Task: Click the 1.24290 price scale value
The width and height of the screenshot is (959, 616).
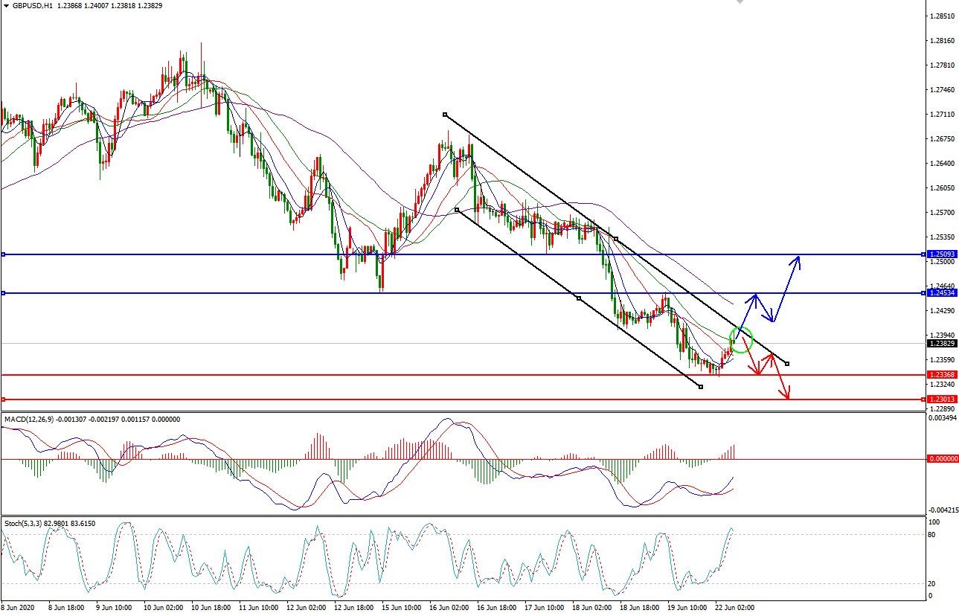Action: [x=942, y=310]
